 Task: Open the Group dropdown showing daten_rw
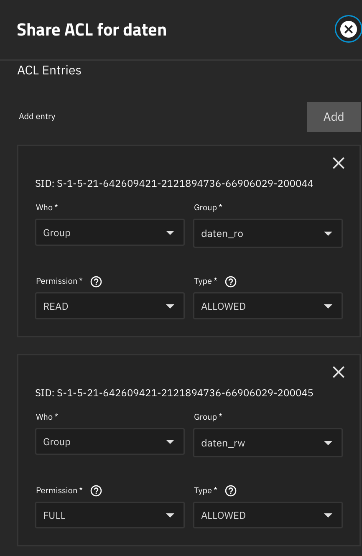click(x=268, y=442)
